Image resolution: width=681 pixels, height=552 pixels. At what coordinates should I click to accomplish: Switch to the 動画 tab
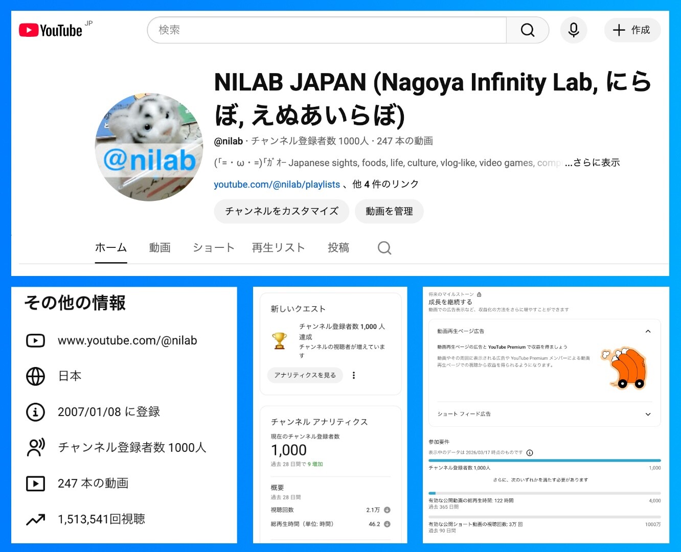[x=160, y=248]
